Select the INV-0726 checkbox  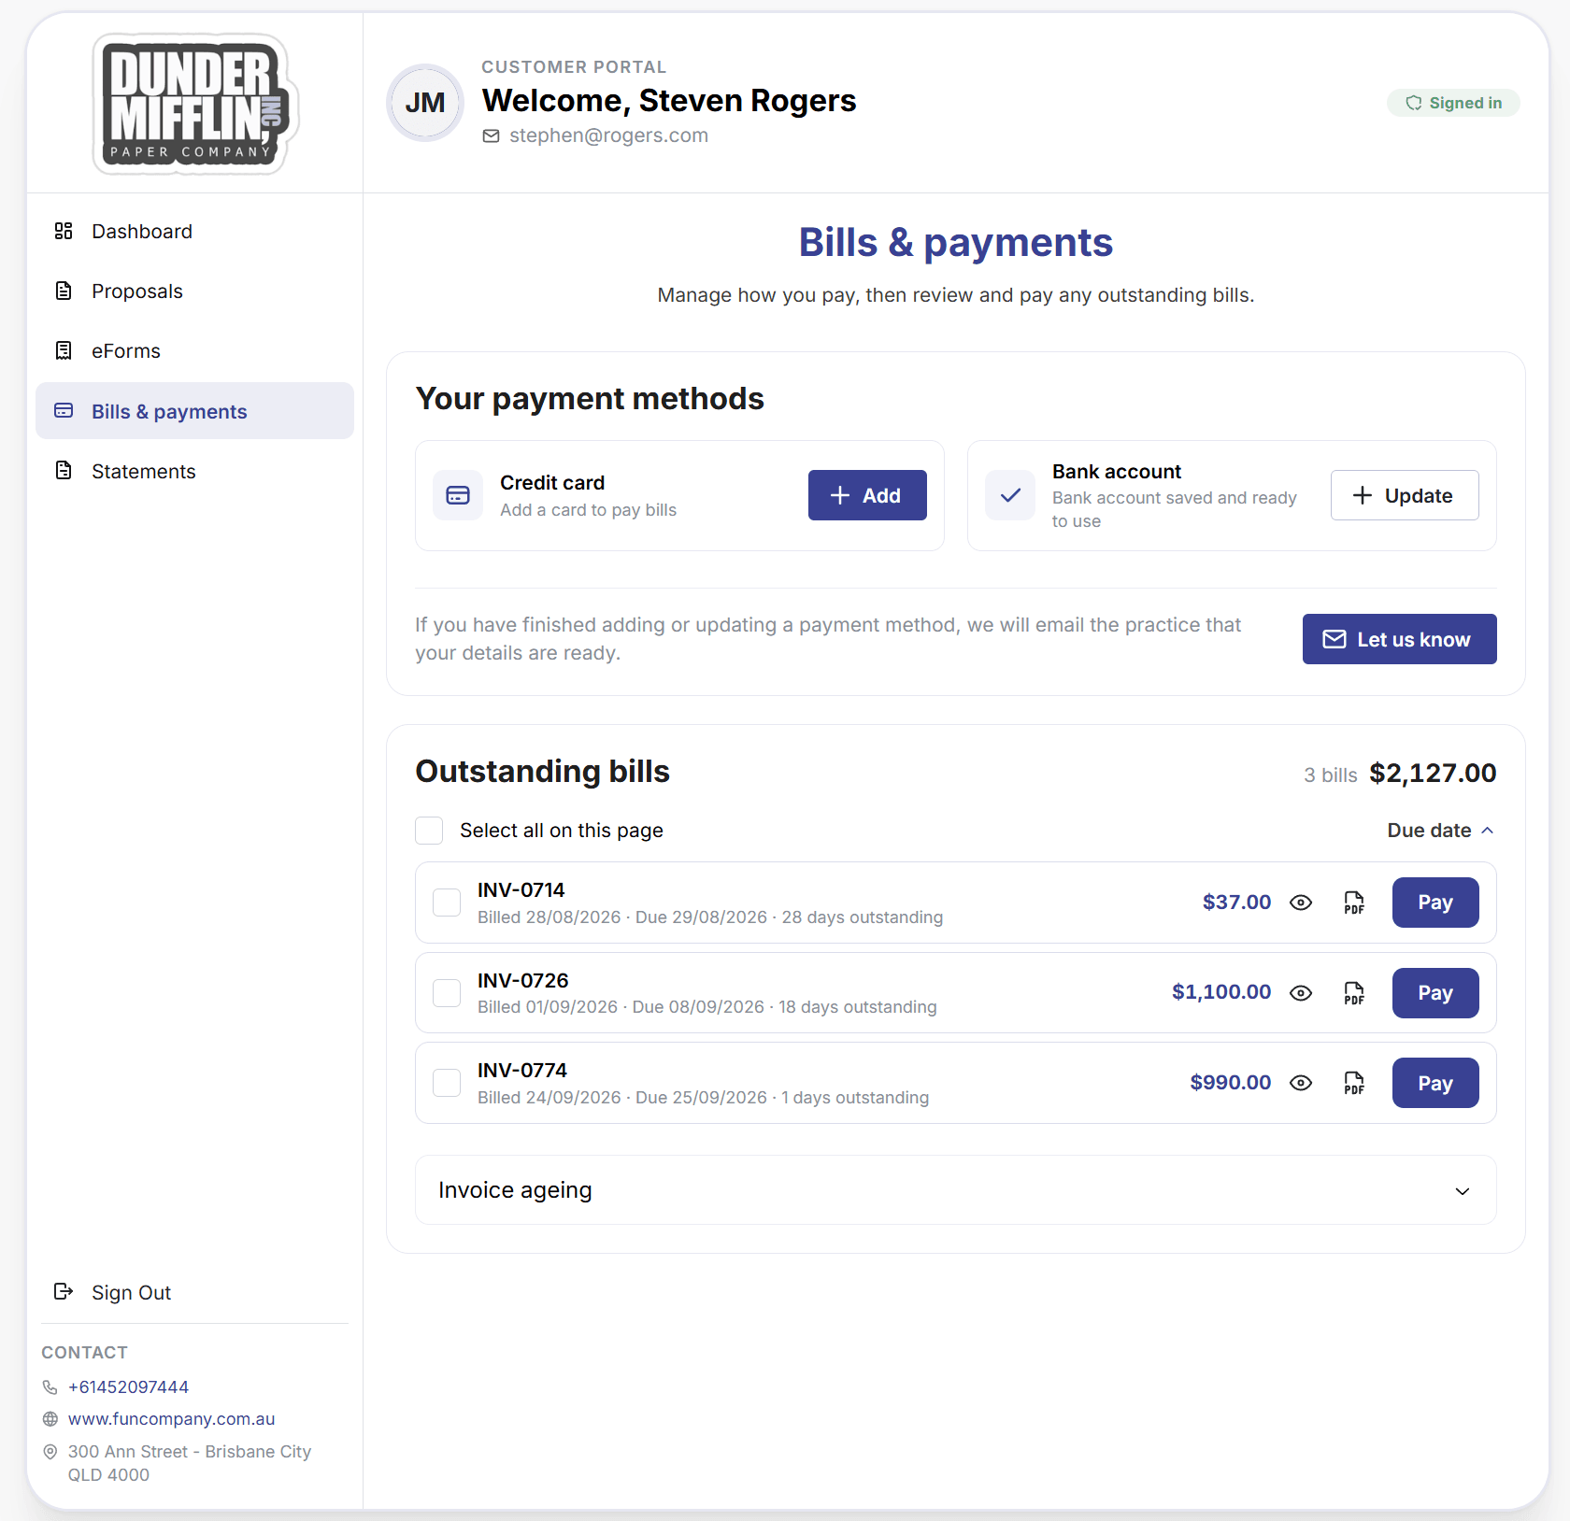tap(447, 993)
